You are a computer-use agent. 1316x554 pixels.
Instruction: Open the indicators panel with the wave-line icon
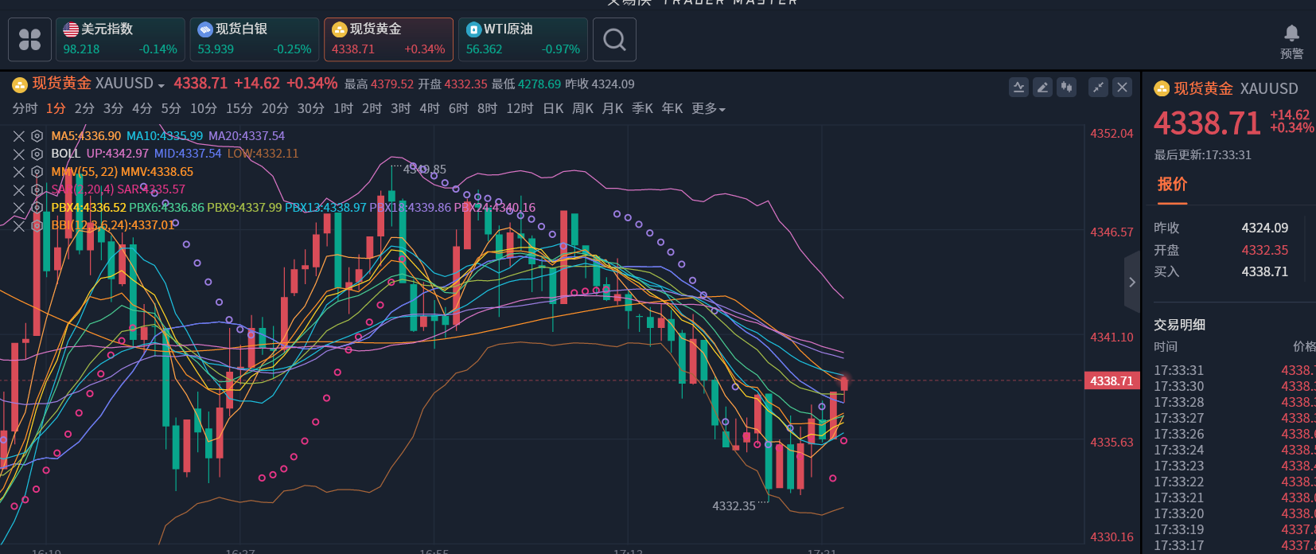point(1018,88)
